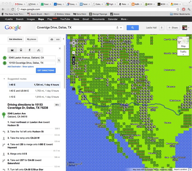Bookmark page with the star icon
This screenshot has height=171, width=192.
(x=178, y=9)
